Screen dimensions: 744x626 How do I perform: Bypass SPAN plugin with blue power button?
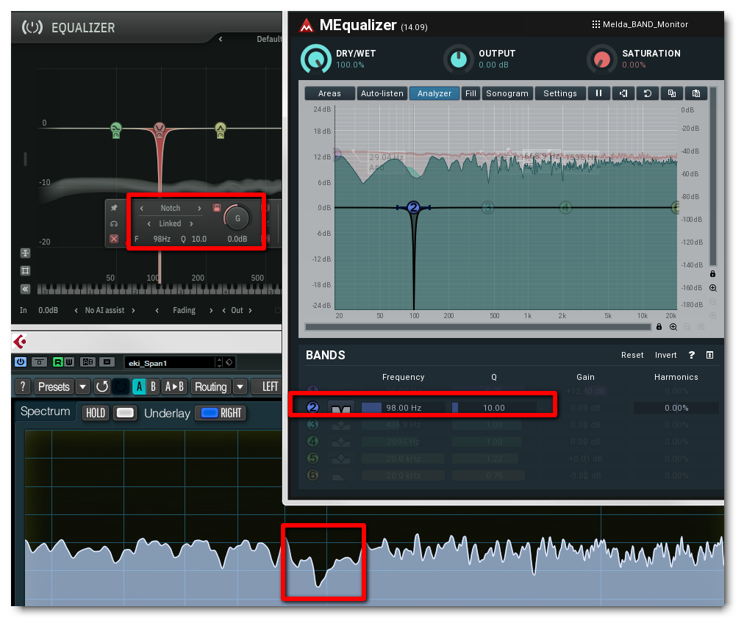21,361
